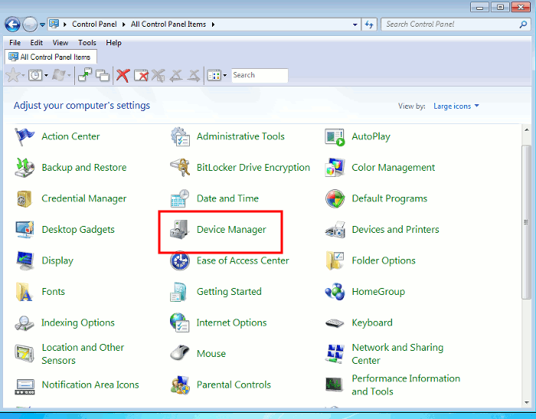Viewport: 536px width, 419px height.
Task: Click the open in new window toolbar icon
Action: [x=85, y=75]
